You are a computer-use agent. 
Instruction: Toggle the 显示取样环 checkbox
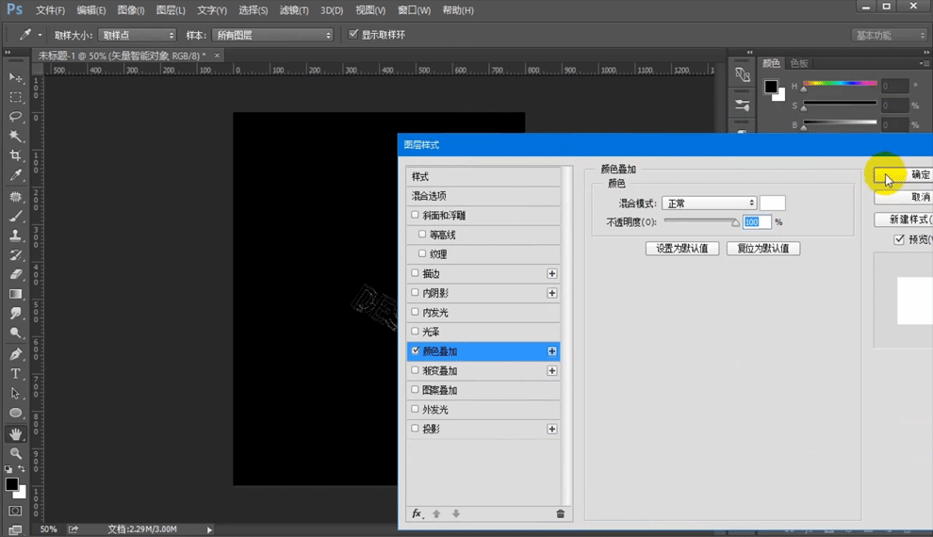pyautogui.click(x=353, y=35)
